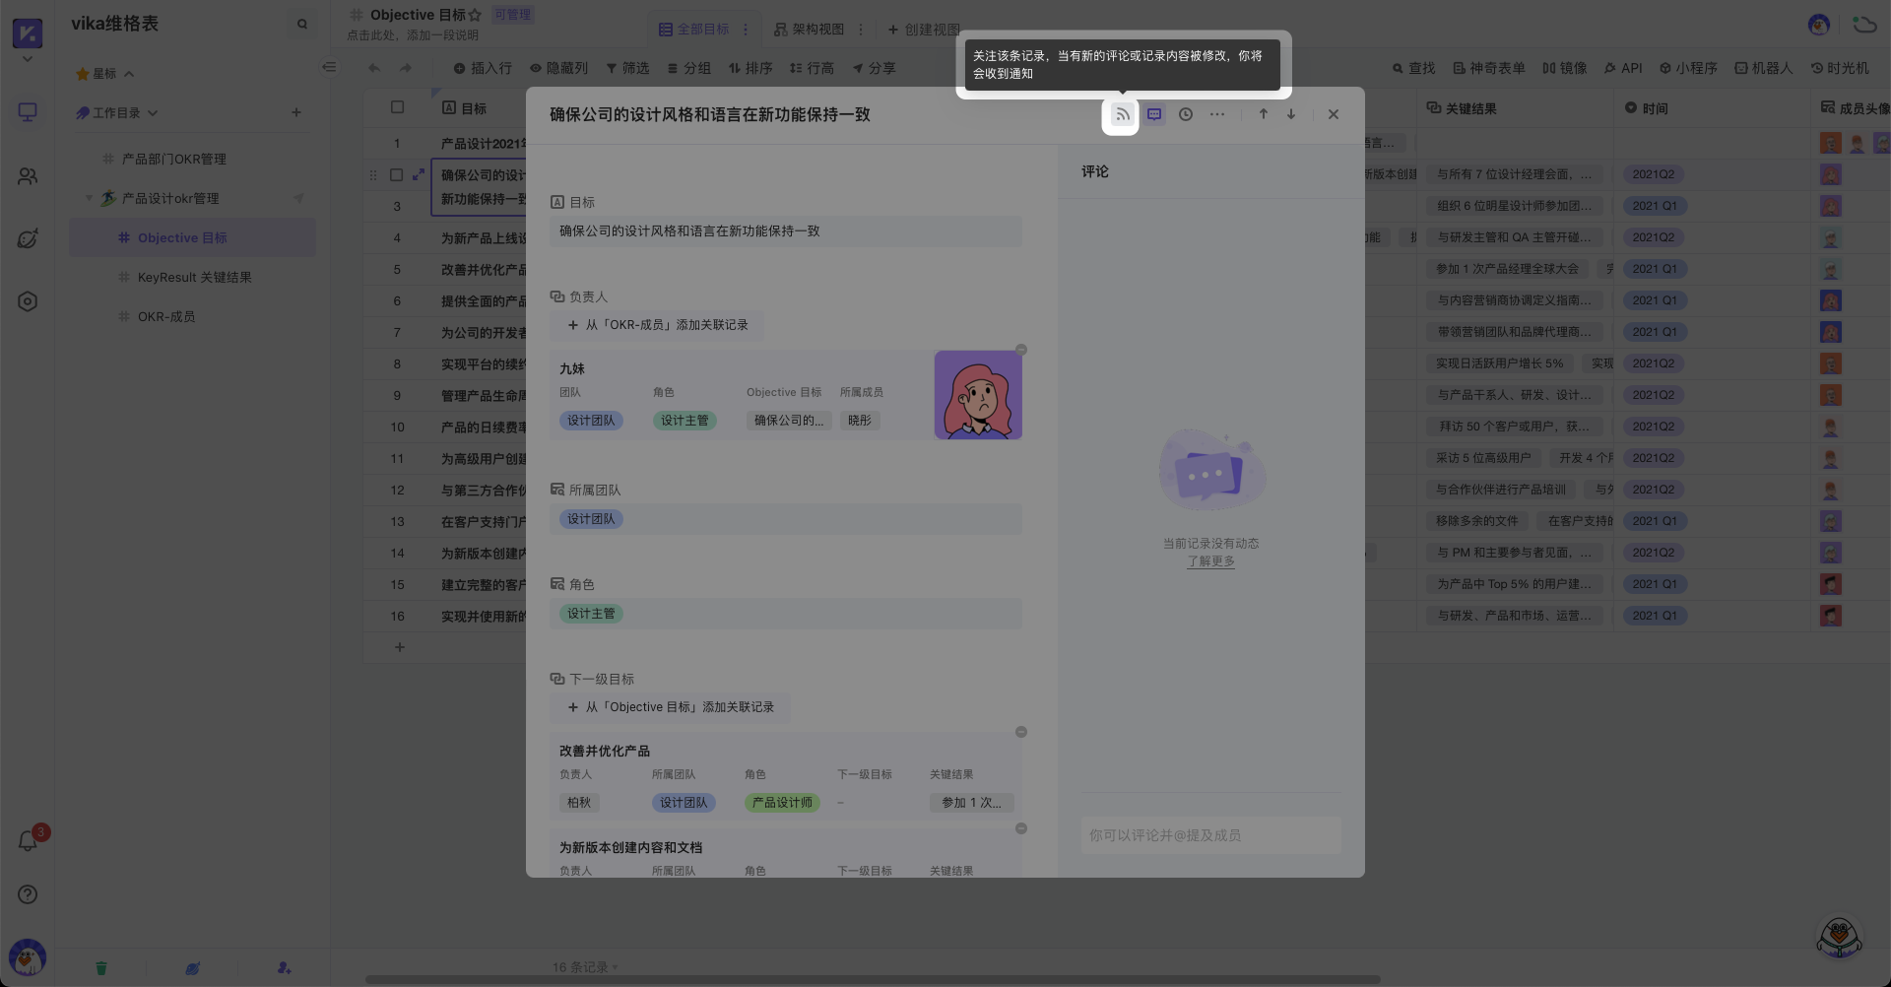Open the settings hexagon icon in sidebar
Image resolution: width=1891 pixels, height=987 pixels.
point(28,301)
